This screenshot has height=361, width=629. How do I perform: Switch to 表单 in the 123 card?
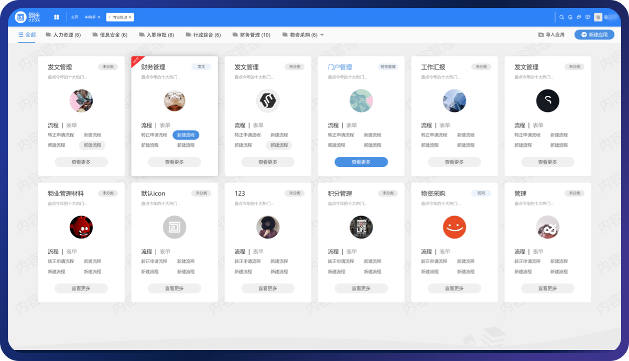[x=258, y=252]
